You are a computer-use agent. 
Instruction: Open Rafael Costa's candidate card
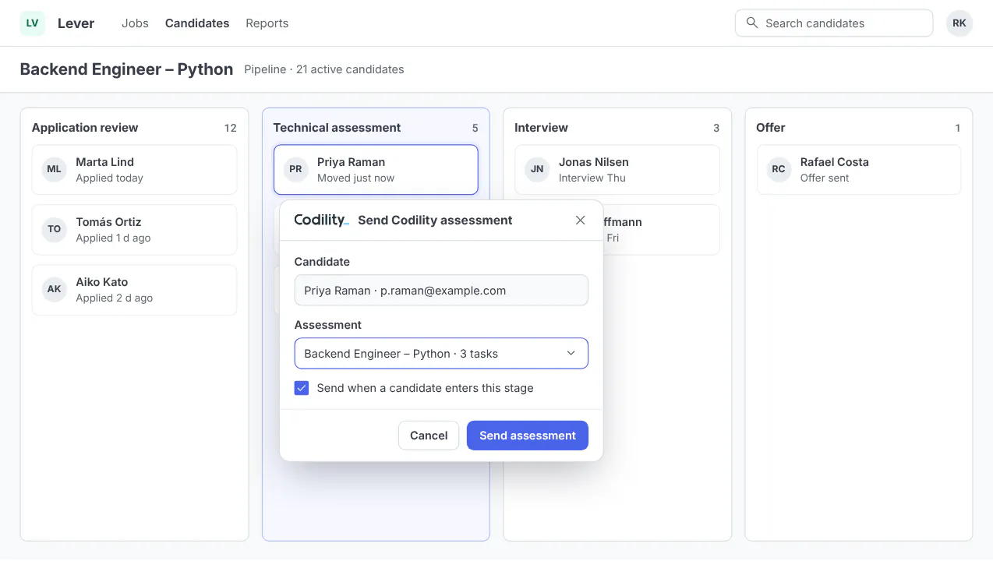coord(859,169)
